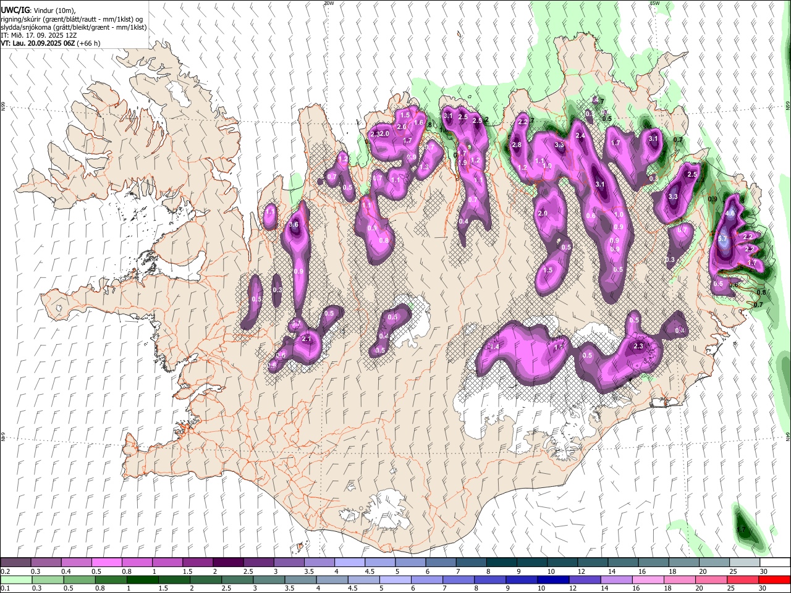Click the 0.1 label in the lower legend
This screenshot has width=791, height=593.
(x=5, y=588)
